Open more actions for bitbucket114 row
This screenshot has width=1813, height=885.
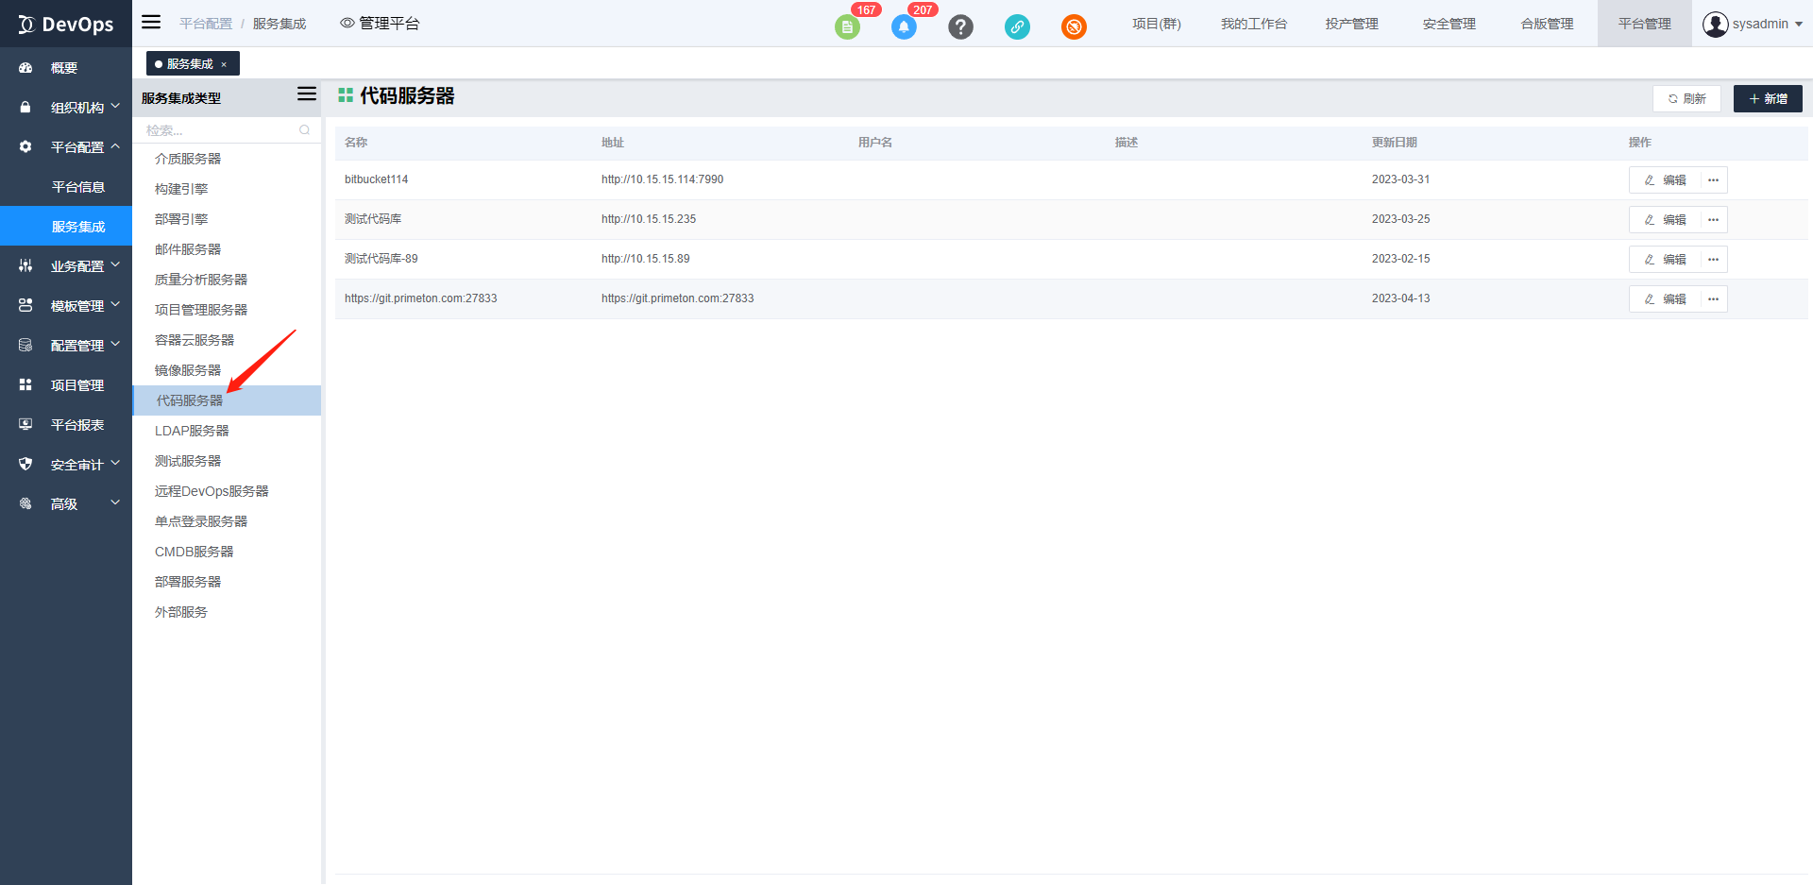point(1713,180)
